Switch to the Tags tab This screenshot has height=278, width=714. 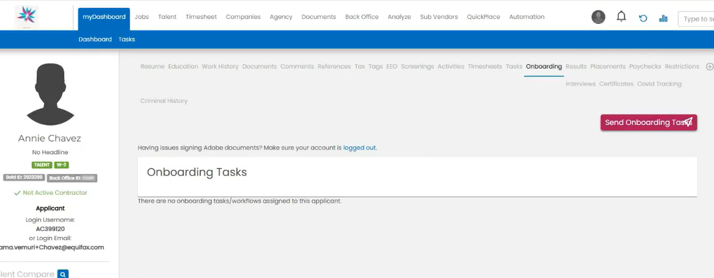pos(375,66)
